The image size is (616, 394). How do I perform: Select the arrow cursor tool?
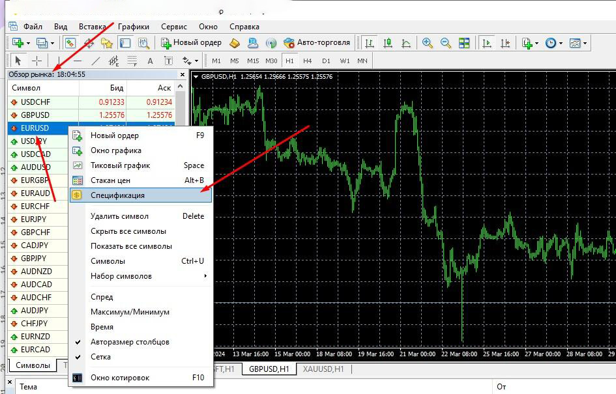(x=18, y=61)
